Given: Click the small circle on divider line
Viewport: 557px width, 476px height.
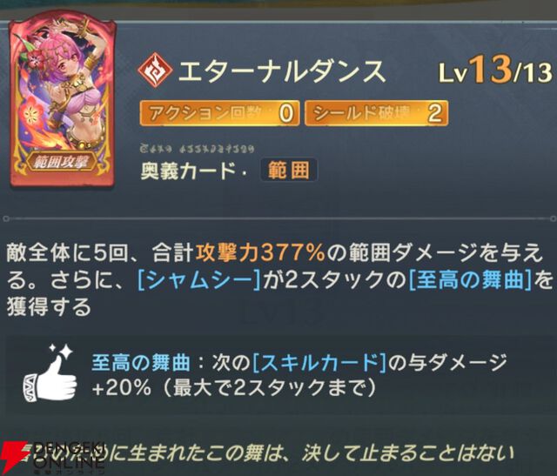Looking at the screenshot, I should pyautogui.click(x=6, y=218).
